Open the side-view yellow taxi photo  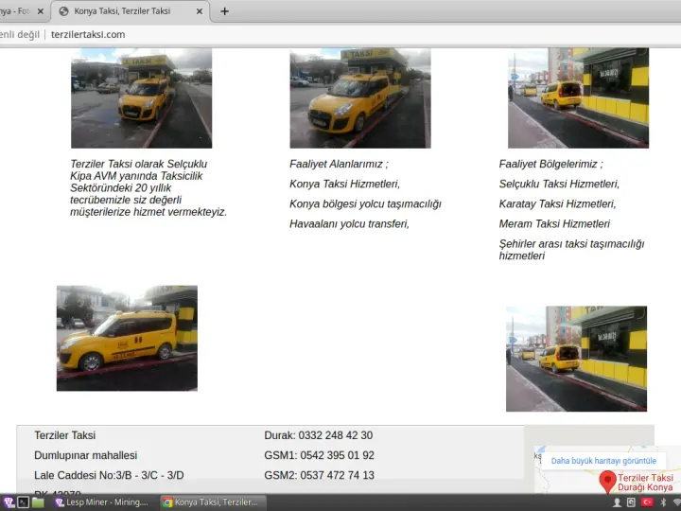pos(127,338)
